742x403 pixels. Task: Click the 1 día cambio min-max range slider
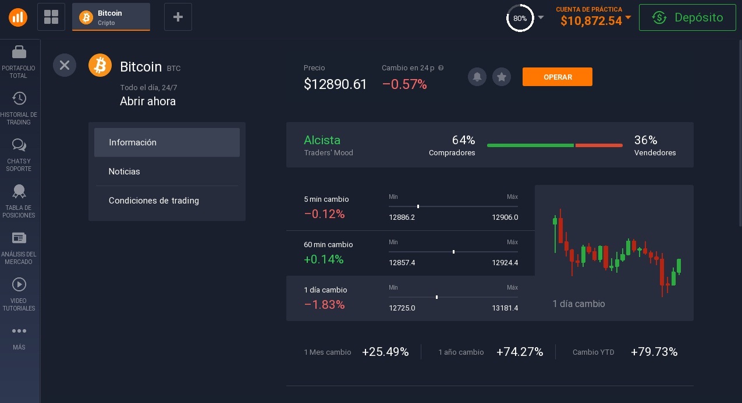453,297
